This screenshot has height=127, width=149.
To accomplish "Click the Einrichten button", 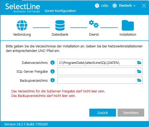I will click(131, 113).
